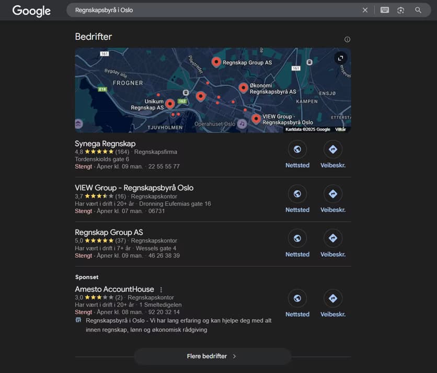Image resolution: width=437 pixels, height=373 pixels.
Task: Get directions to VIEW Group office
Action: point(332,194)
